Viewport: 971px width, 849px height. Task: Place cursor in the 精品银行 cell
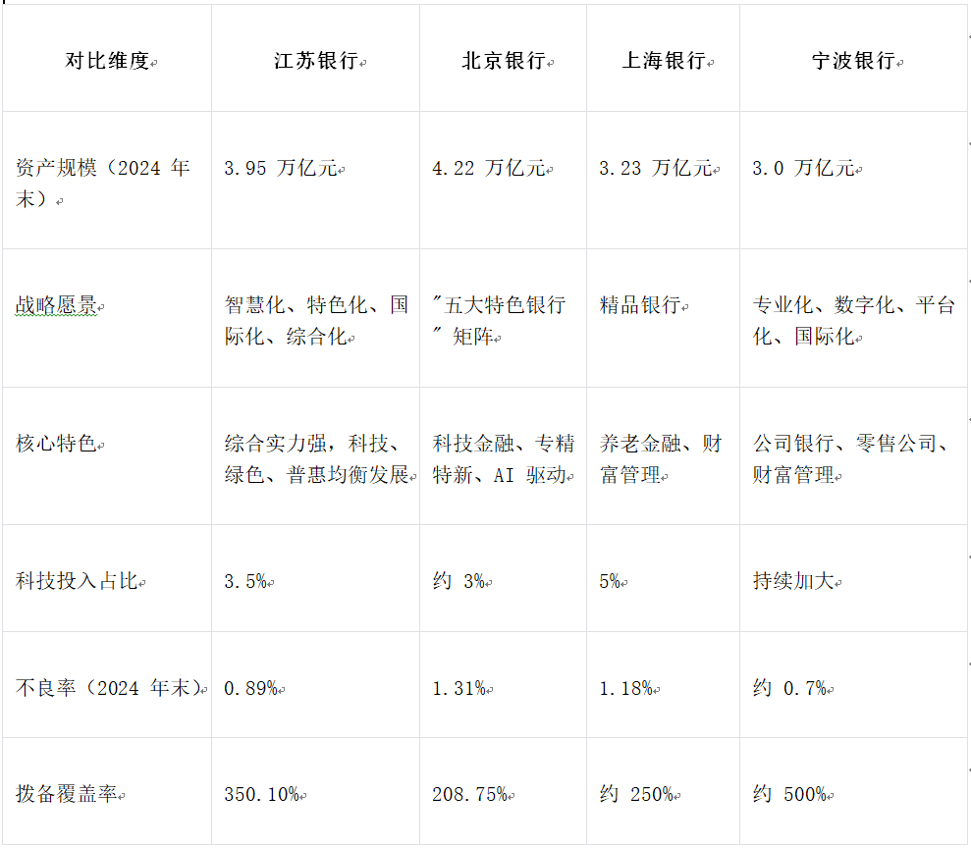click(639, 306)
